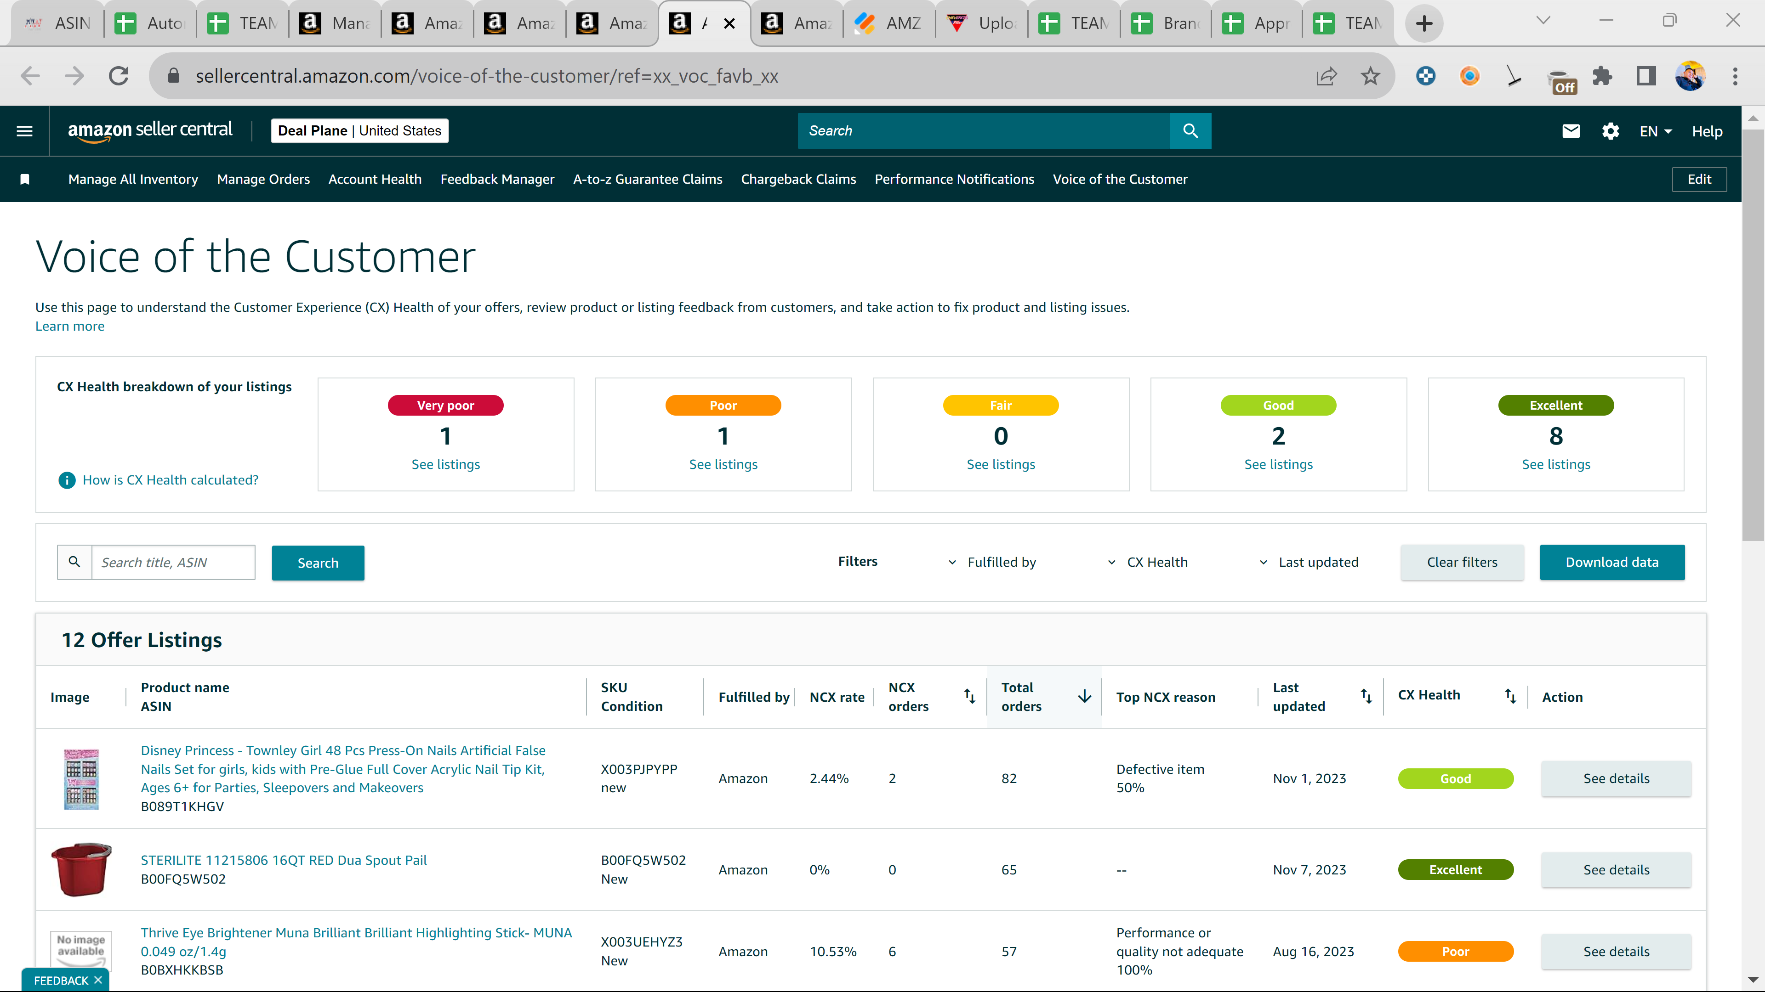Open How is CX Health calculated link
1765x992 pixels.
pos(171,480)
